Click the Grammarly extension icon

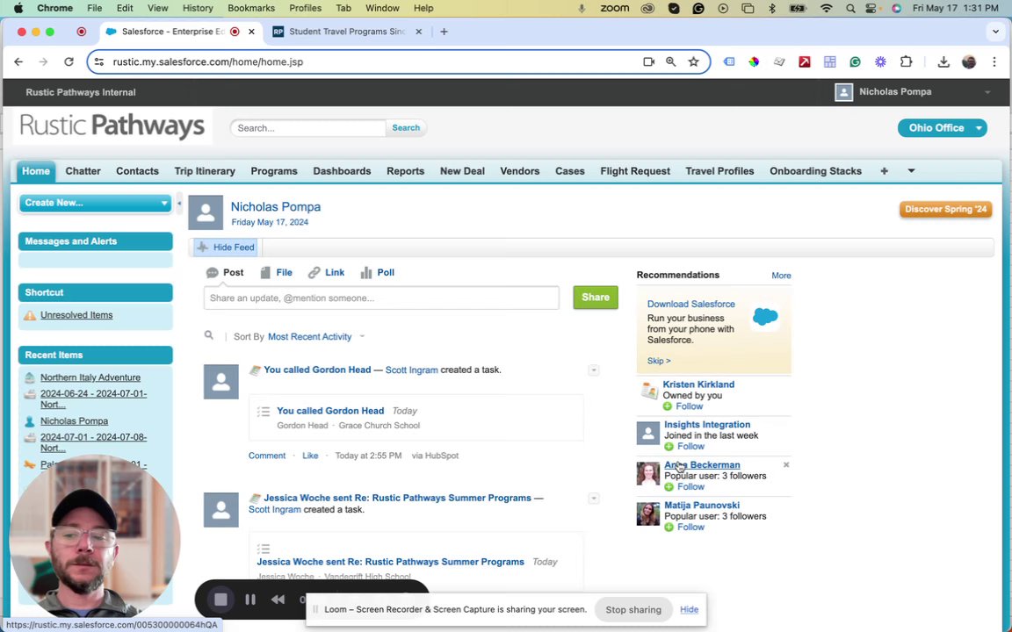(x=855, y=62)
